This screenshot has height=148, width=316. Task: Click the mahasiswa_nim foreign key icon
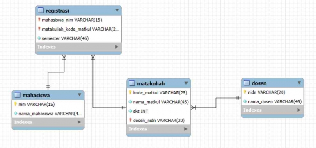point(39,20)
